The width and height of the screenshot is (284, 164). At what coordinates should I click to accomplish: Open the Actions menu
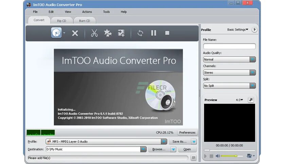click(87, 12)
